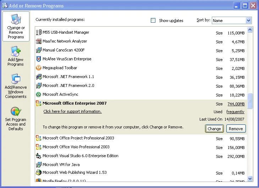Maximize the Add or Remove Programs window

pyautogui.click(x=245, y=6)
